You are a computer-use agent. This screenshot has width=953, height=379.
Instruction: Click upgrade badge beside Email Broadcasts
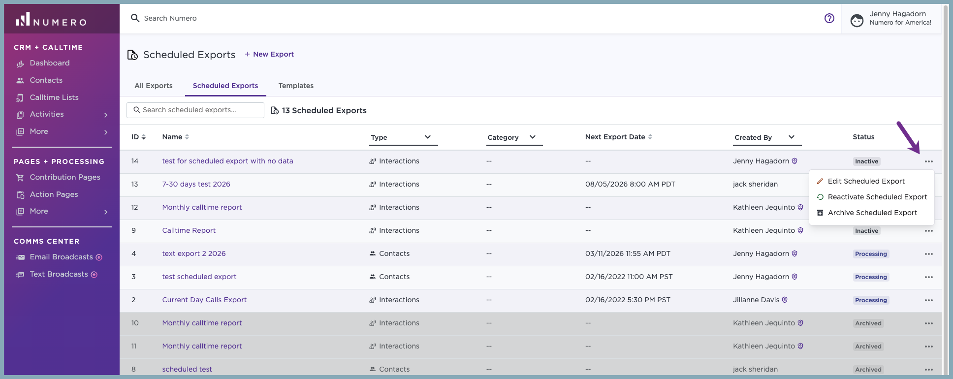pos(99,257)
